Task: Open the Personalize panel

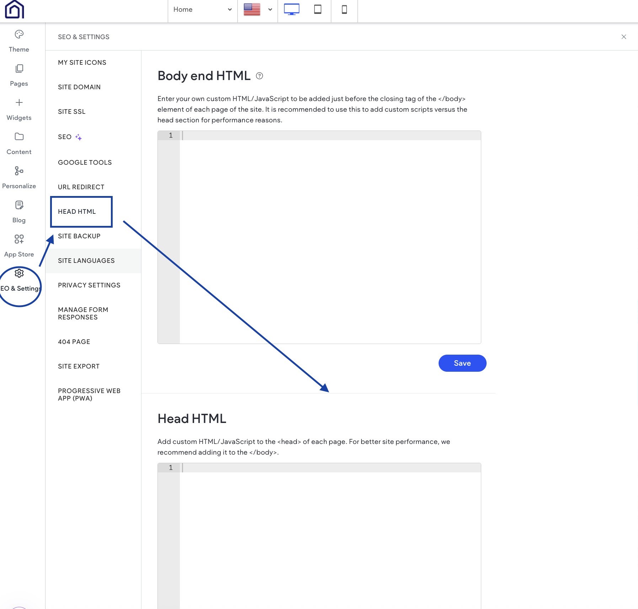Action: coord(19,177)
